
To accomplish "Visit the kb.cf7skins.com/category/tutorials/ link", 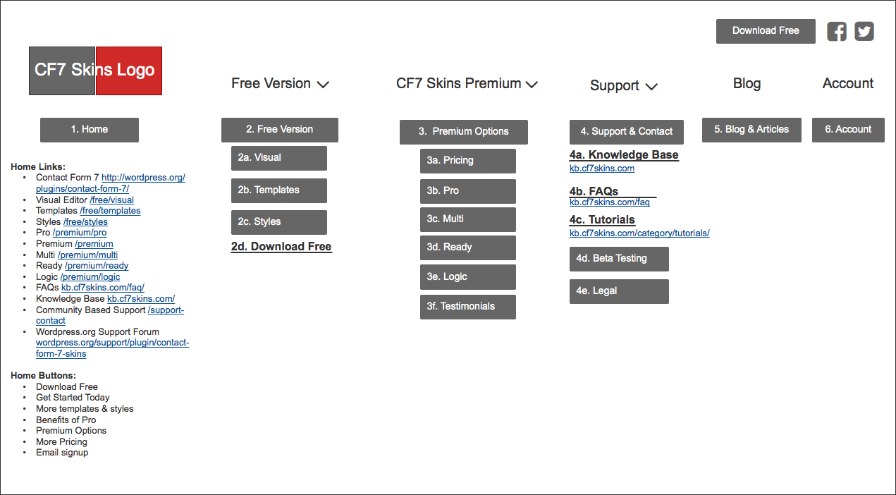I will click(639, 233).
